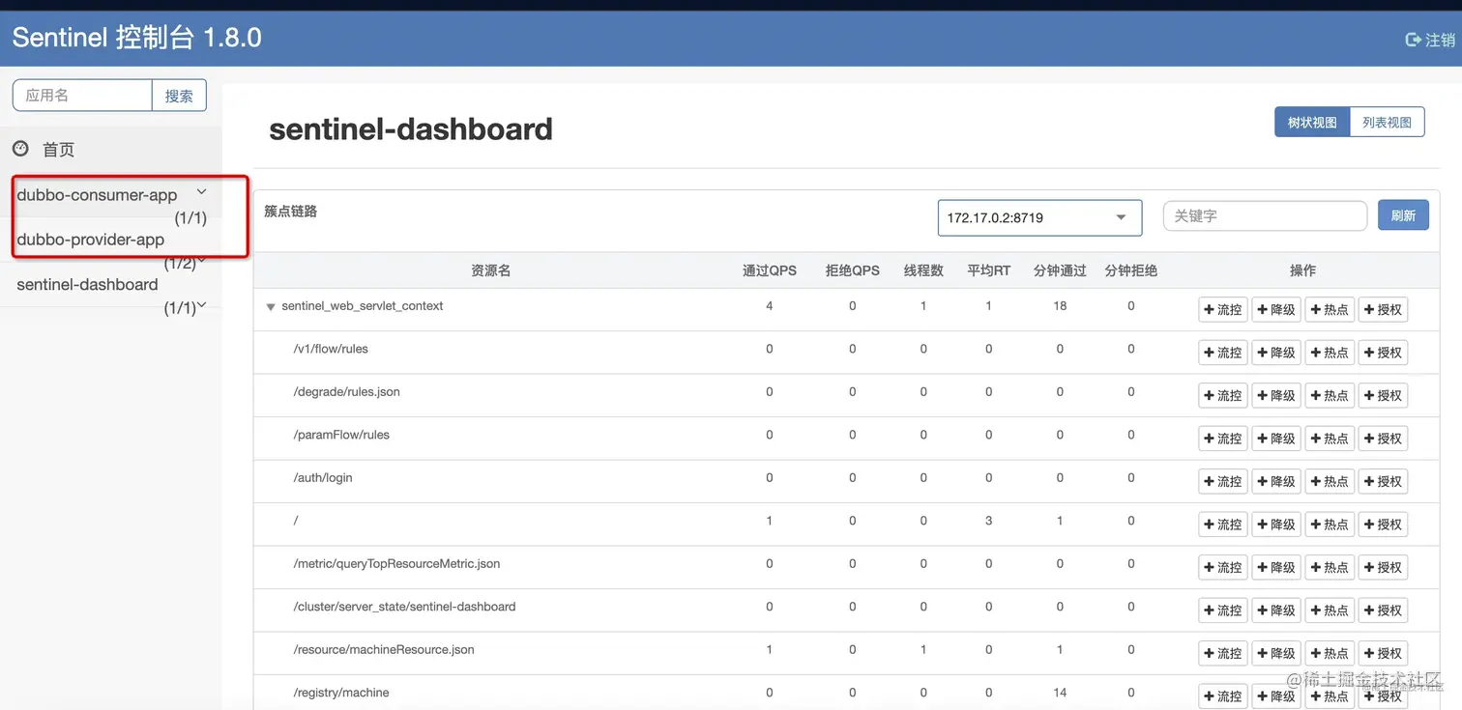This screenshot has height=710, width=1462.
Task: Expand the sentinel-dashboard chevron
Action: (201, 305)
